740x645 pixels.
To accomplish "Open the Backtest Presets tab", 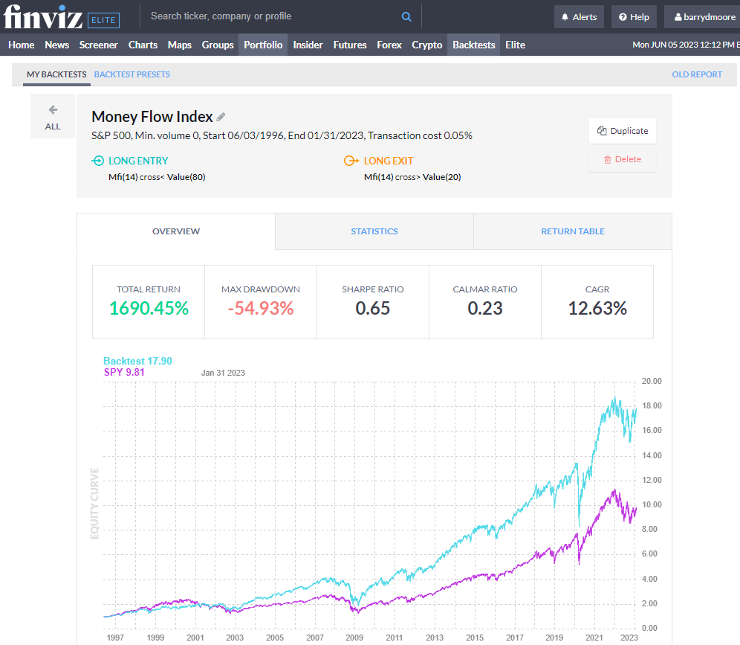I will coord(132,74).
